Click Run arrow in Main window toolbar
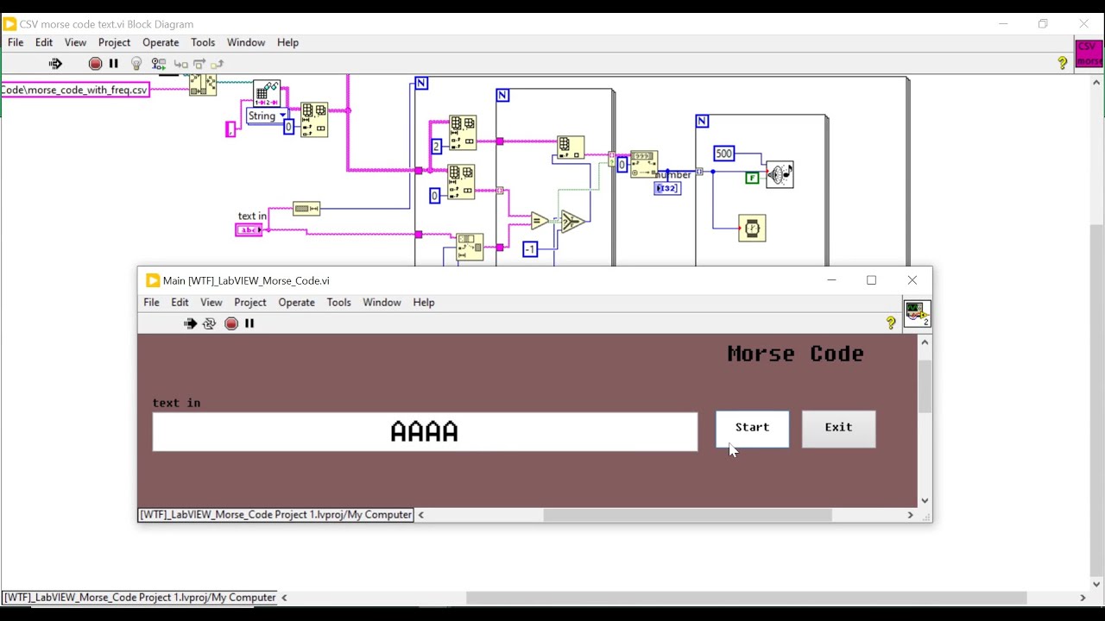The width and height of the screenshot is (1105, 621). 191,323
